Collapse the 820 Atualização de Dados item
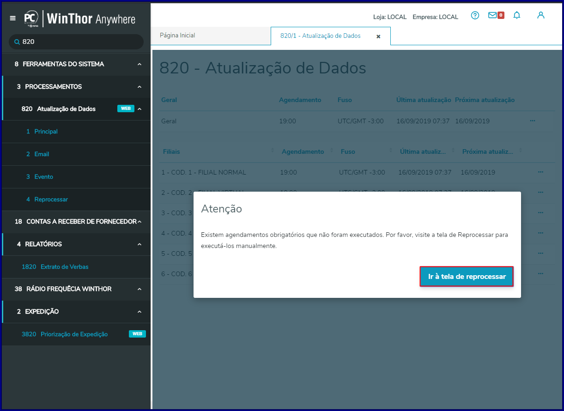The image size is (564, 411). [x=139, y=109]
